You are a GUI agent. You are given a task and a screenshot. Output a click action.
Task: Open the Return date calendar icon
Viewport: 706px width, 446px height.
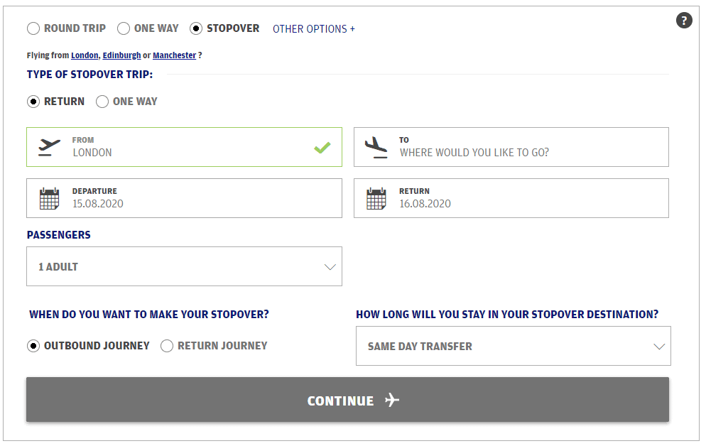(376, 198)
